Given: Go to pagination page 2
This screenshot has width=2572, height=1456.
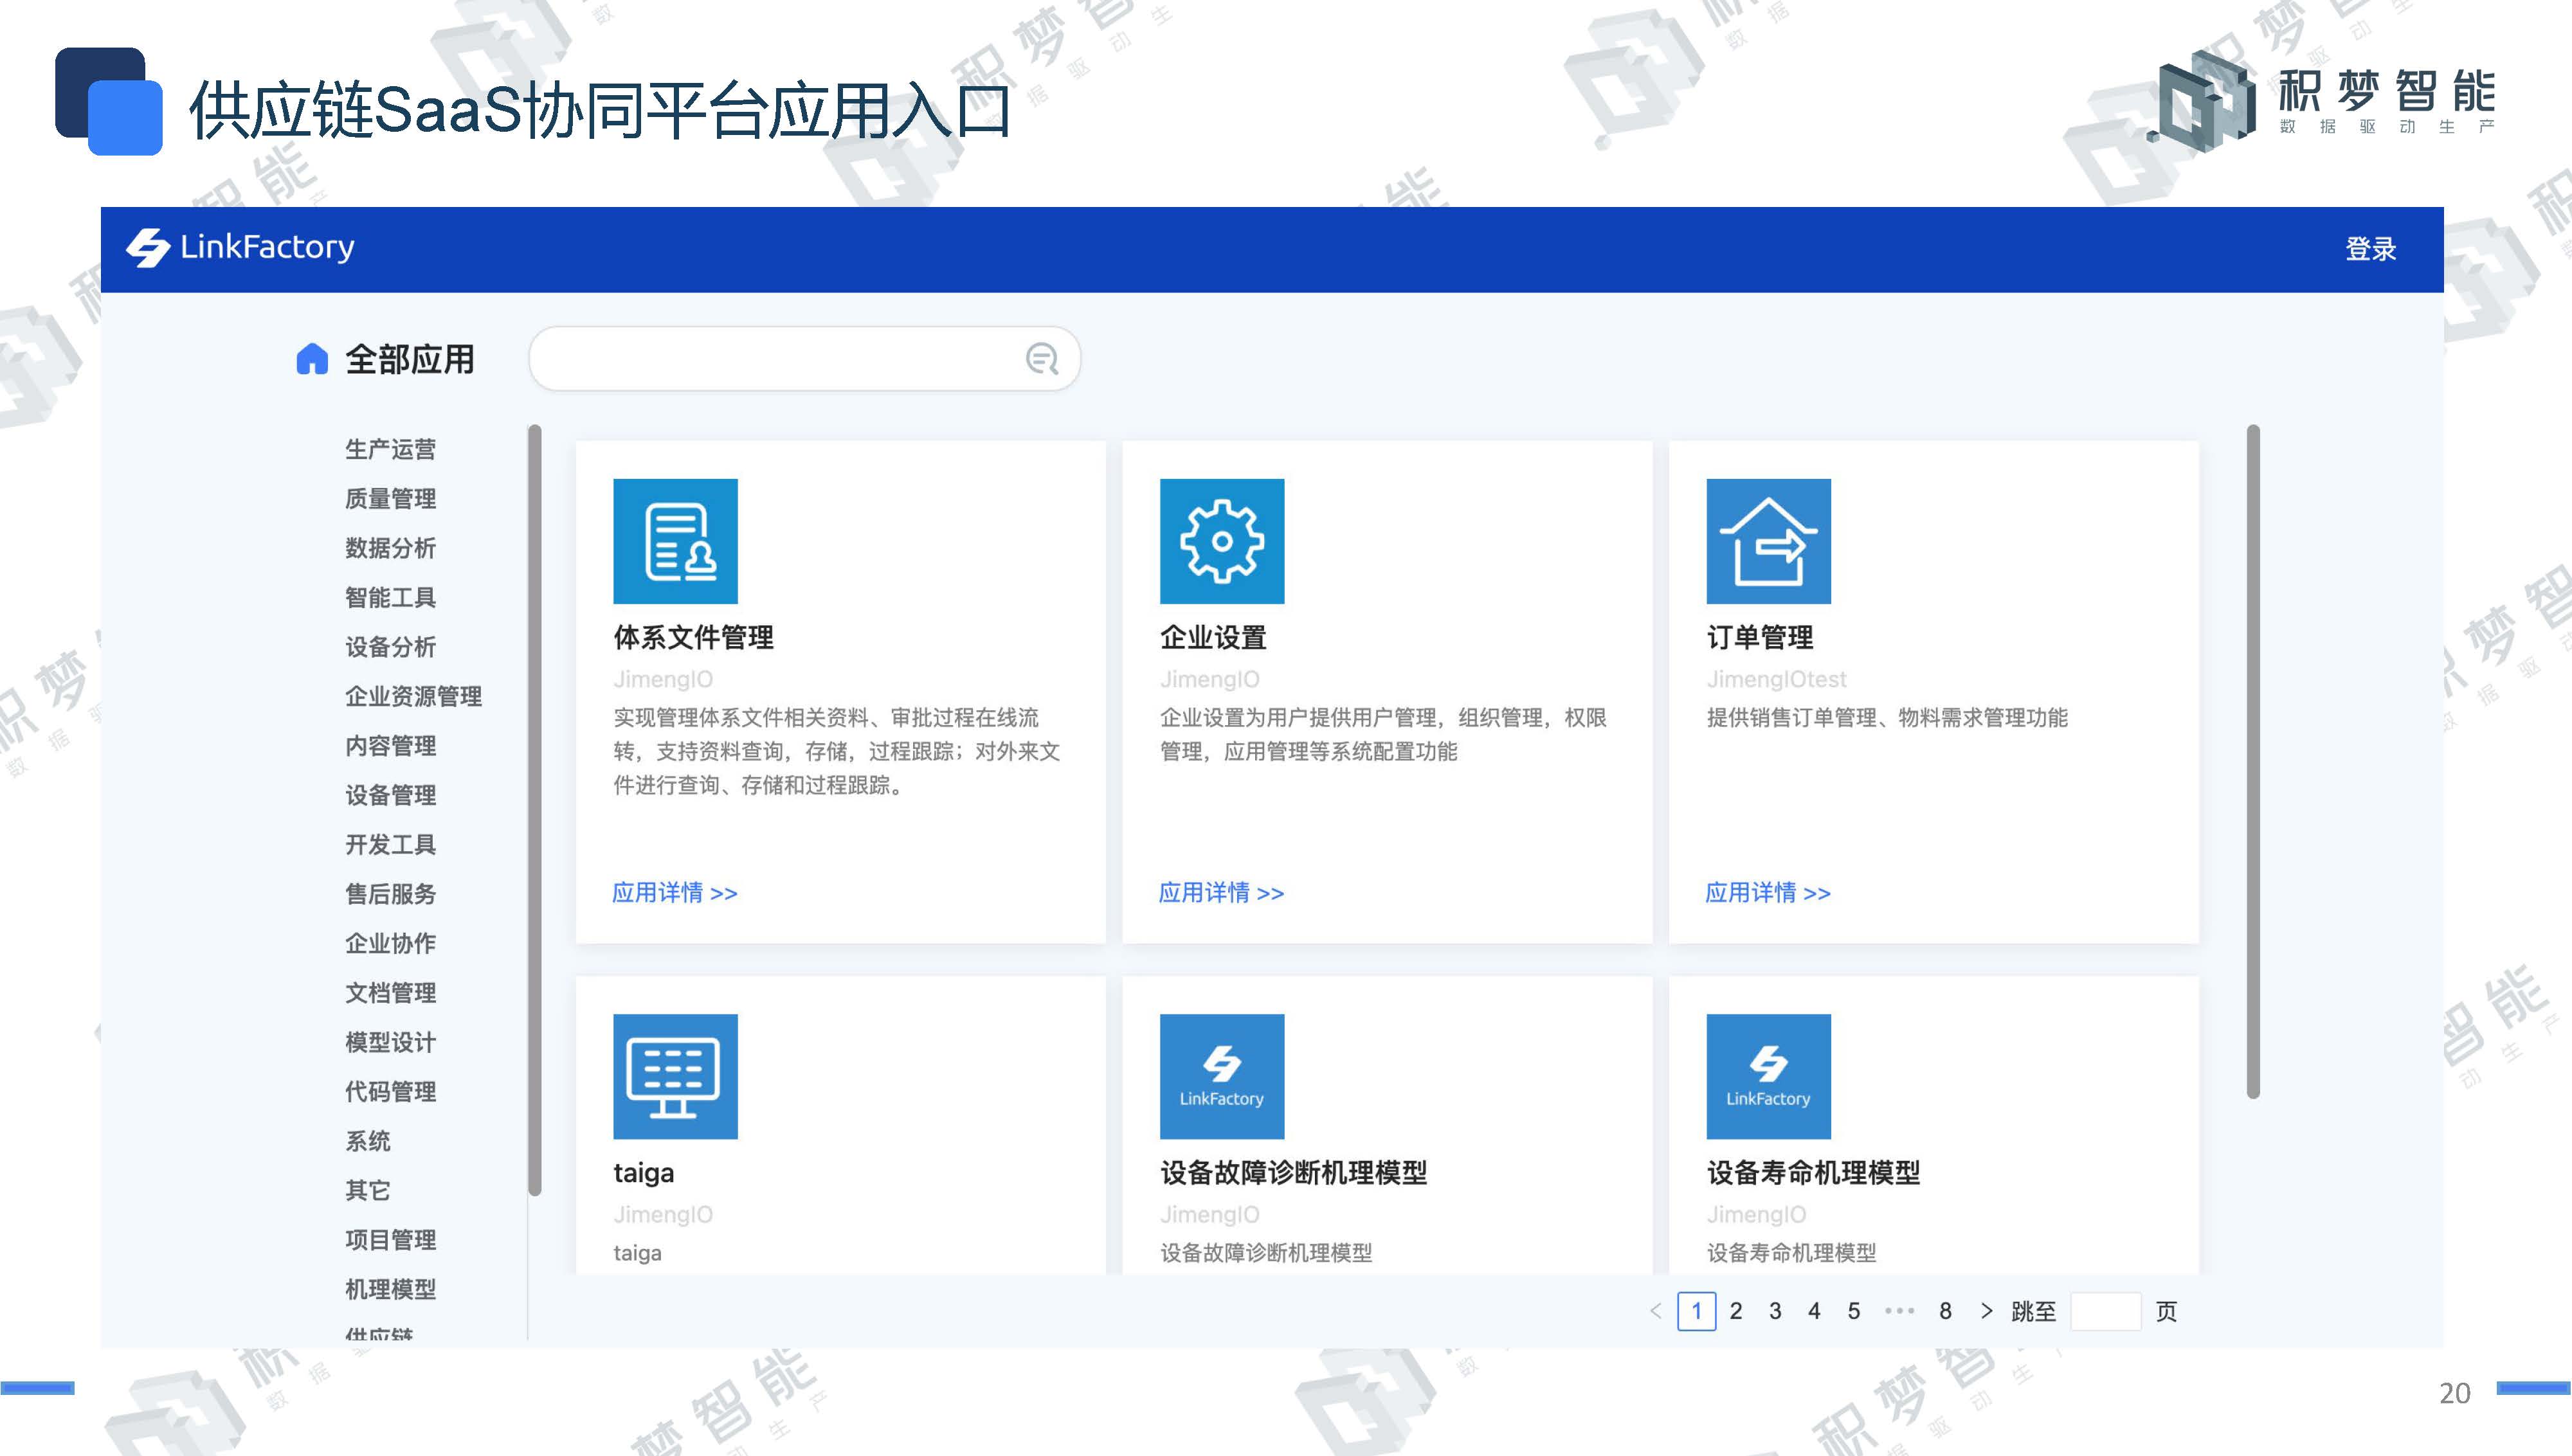Looking at the screenshot, I should (x=1736, y=1311).
